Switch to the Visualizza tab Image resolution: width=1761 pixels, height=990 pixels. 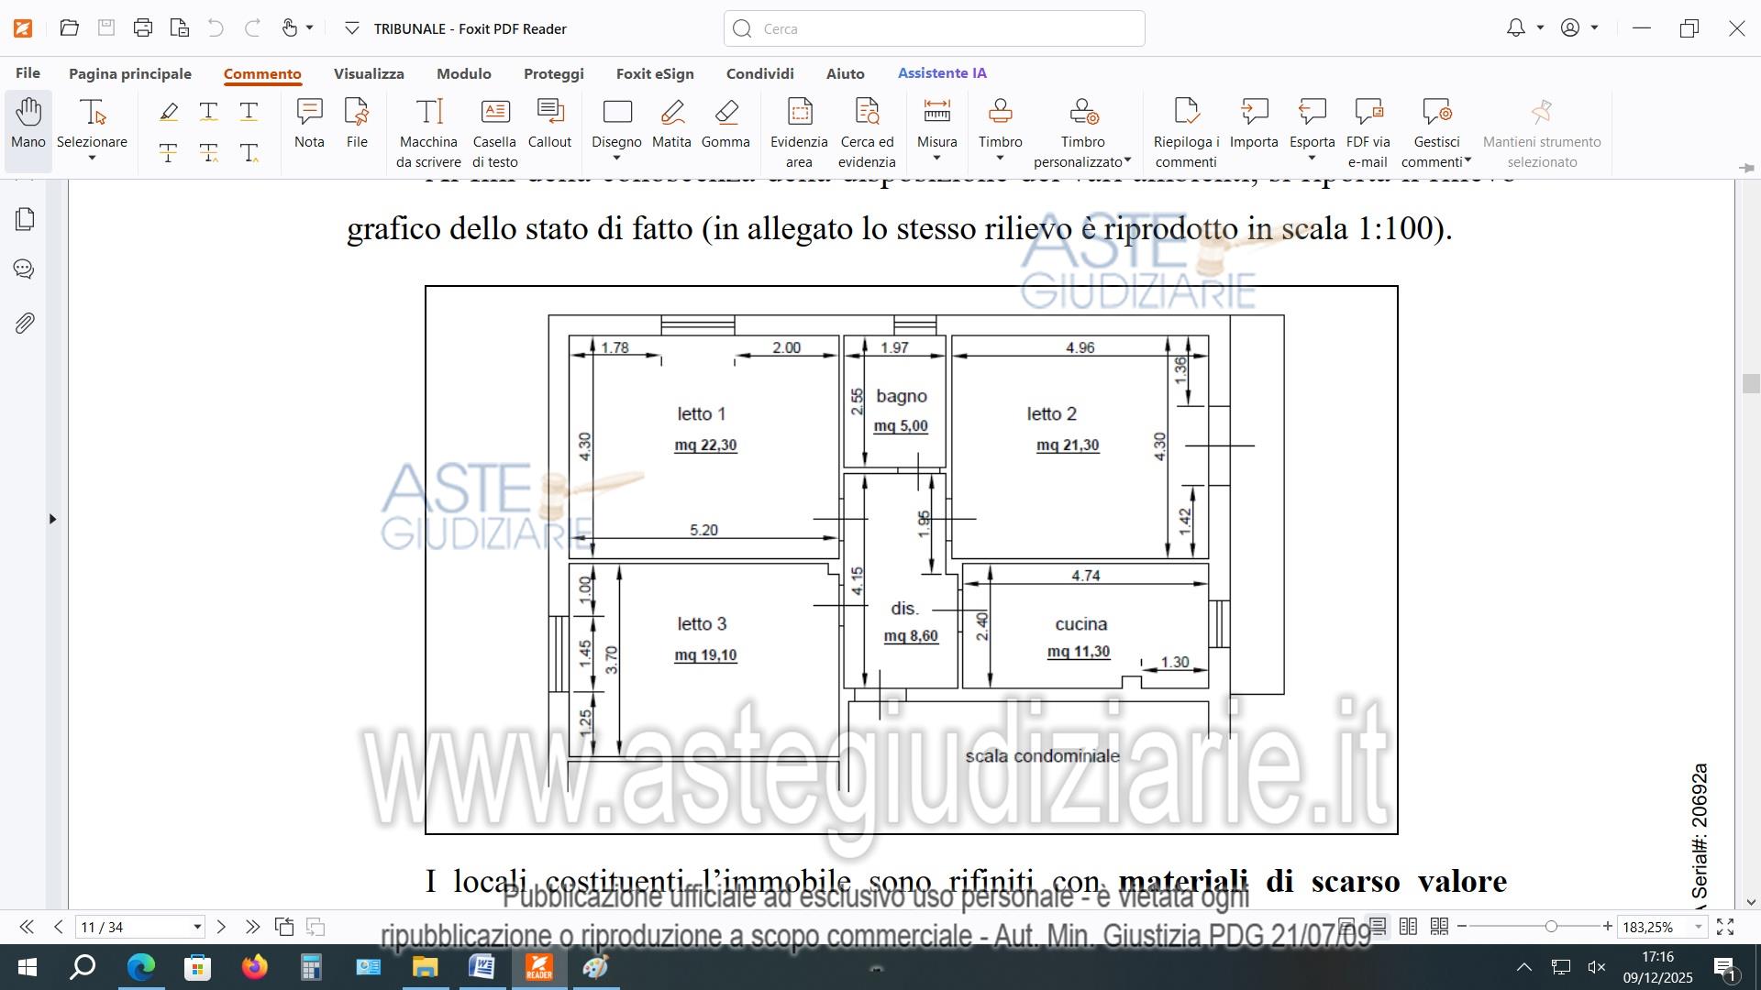pyautogui.click(x=369, y=73)
